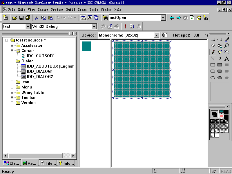Click the Set Hotspot button
This screenshot has width=232, height=174.
(x=206, y=35)
